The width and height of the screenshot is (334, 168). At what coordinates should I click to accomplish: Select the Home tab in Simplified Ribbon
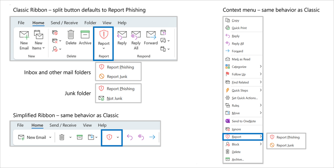point(37,125)
